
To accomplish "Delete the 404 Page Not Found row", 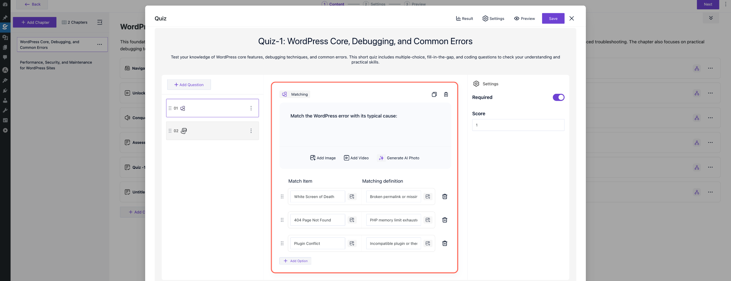I will pos(445,220).
